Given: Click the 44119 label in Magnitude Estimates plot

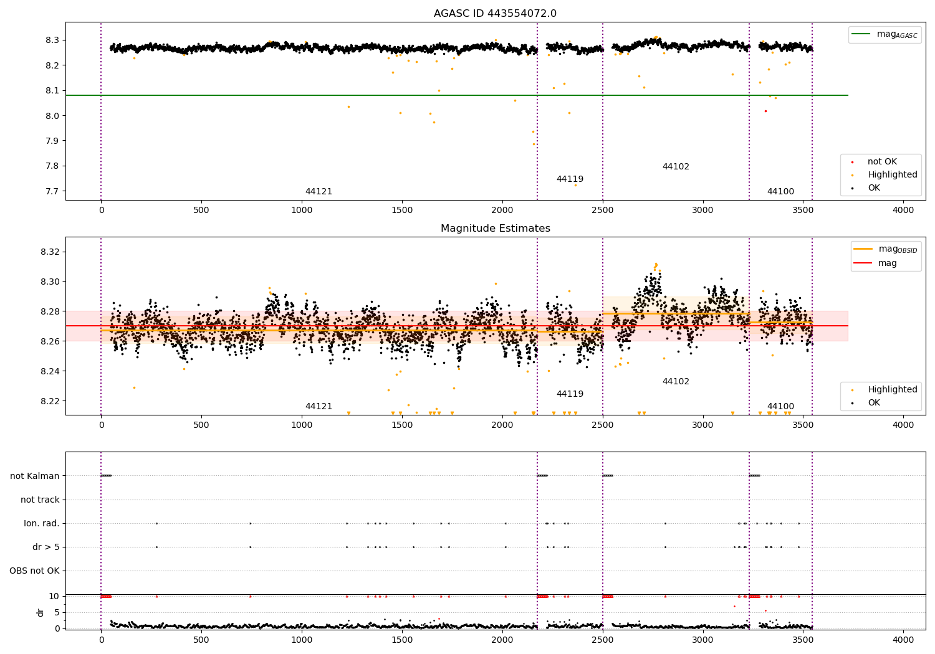Looking at the screenshot, I should [x=570, y=394].
